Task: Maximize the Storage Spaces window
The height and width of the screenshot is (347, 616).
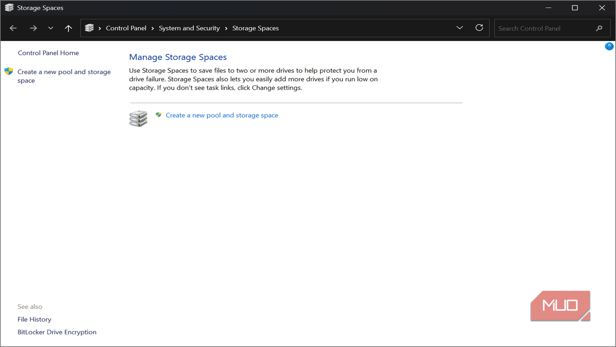Action: click(575, 8)
